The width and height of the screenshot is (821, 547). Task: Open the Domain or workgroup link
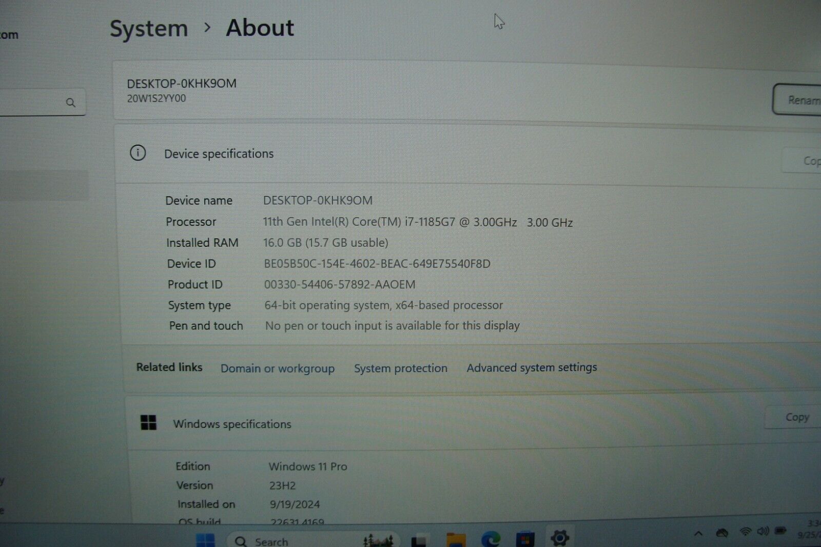[278, 368]
